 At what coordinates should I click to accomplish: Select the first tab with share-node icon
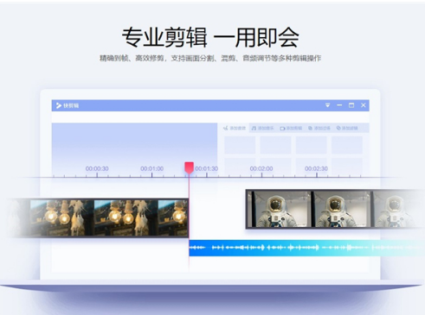235,128
